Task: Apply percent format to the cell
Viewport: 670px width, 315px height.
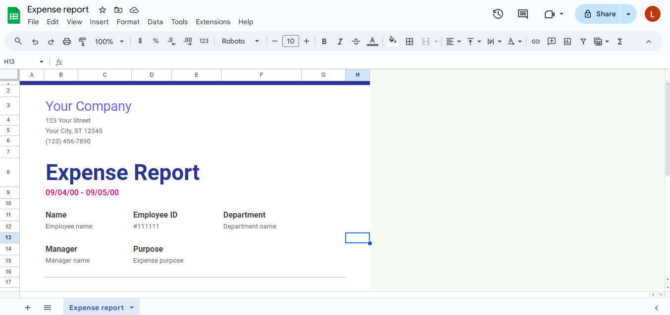Action: pyautogui.click(x=155, y=41)
